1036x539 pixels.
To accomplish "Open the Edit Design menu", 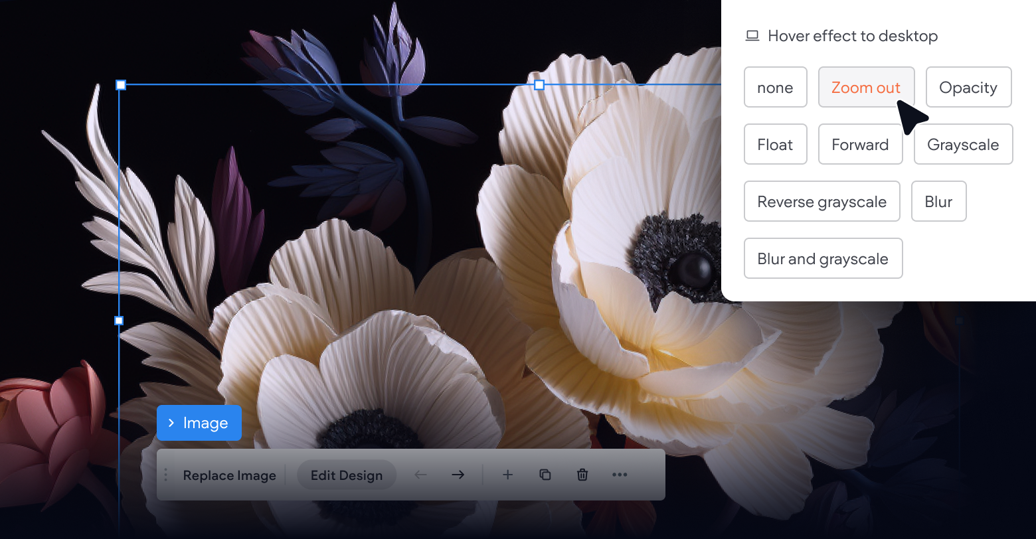I will point(346,475).
